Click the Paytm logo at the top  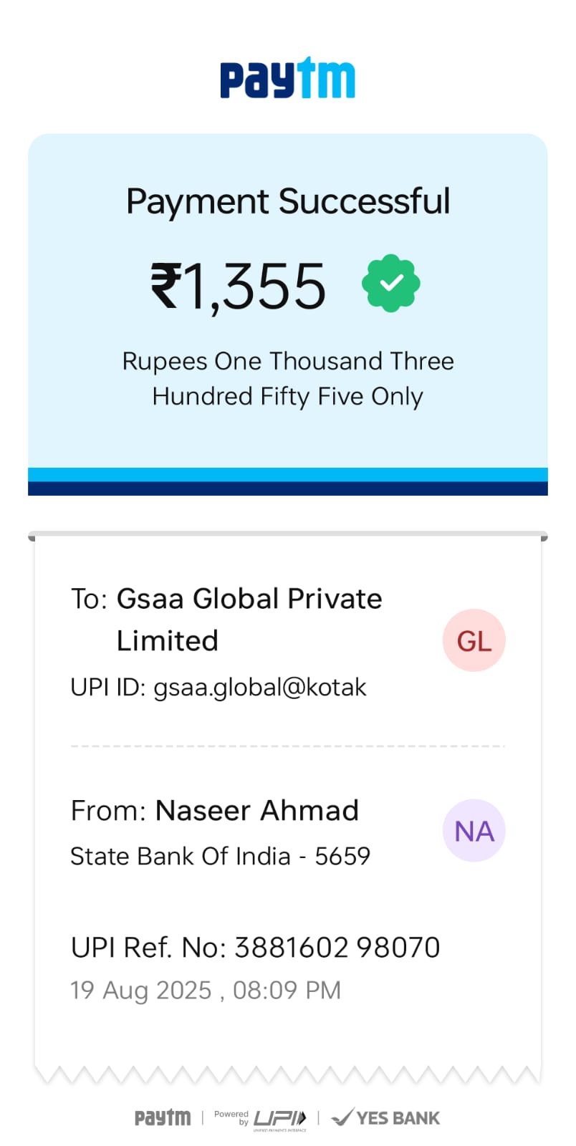(x=287, y=78)
